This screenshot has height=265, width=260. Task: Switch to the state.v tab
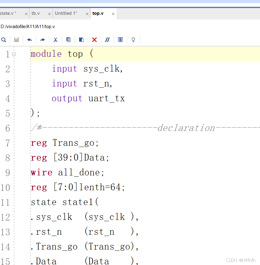click(8, 13)
